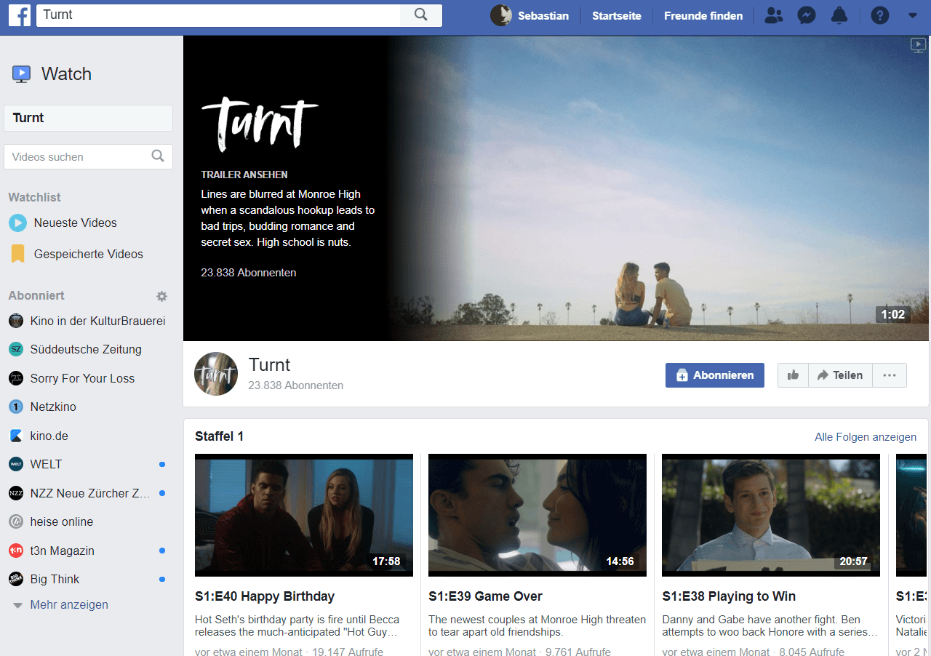
Task: Click heise online subscription name
Action: click(62, 521)
